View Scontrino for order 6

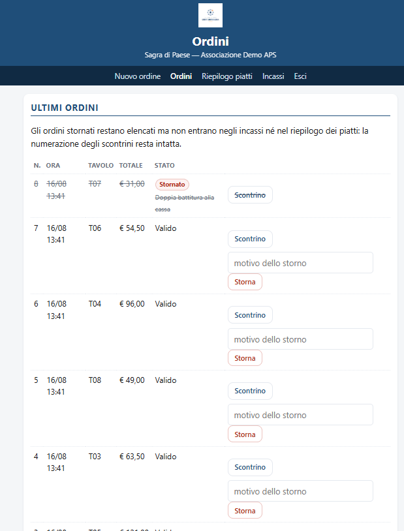pos(250,315)
